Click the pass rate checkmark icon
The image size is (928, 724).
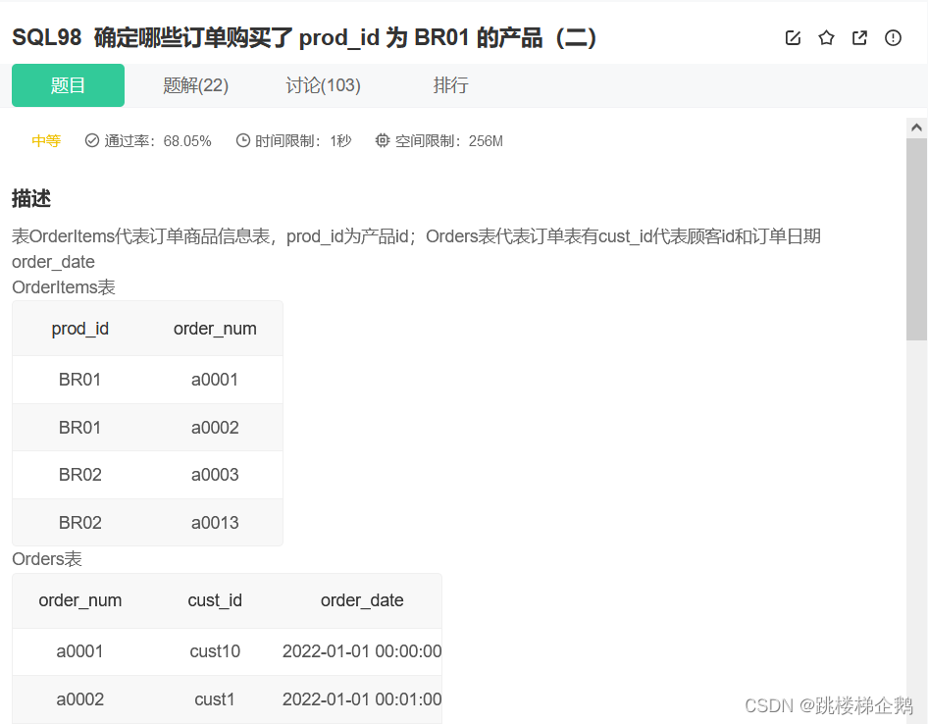(x=92, y=140)
